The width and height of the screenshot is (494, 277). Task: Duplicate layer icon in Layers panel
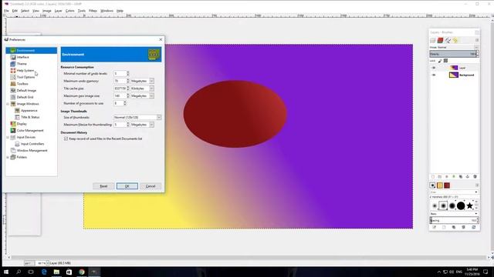[461, 177]
